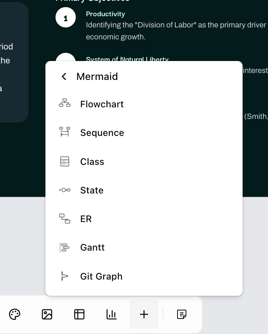Image resolution: width=268 pixels, height=334 pixels.
Task: Click the ER diagram icon
Action: point(65,219)
